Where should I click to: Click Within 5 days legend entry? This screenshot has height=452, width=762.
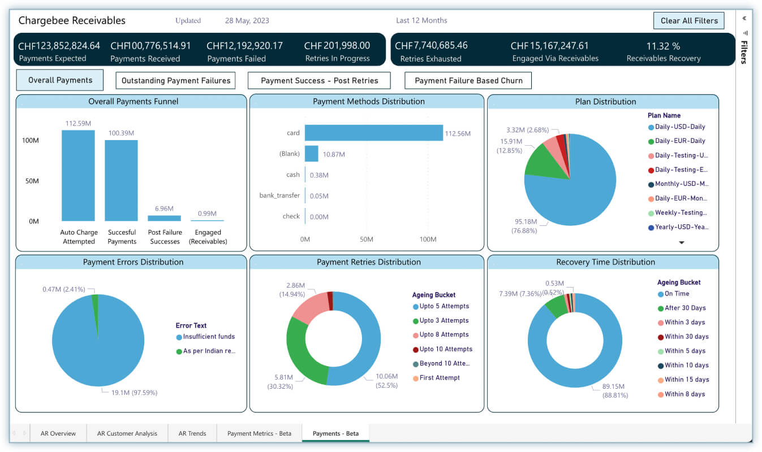tap(682, 351)
